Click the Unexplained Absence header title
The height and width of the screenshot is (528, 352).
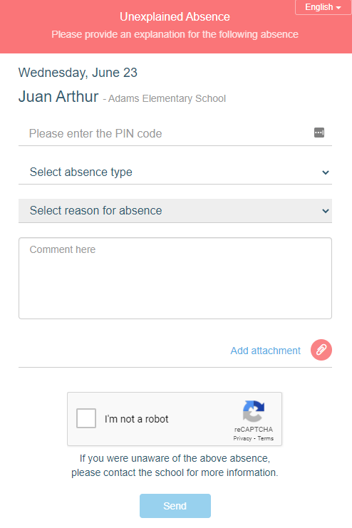pyautogui.click(x=175, y=17)
